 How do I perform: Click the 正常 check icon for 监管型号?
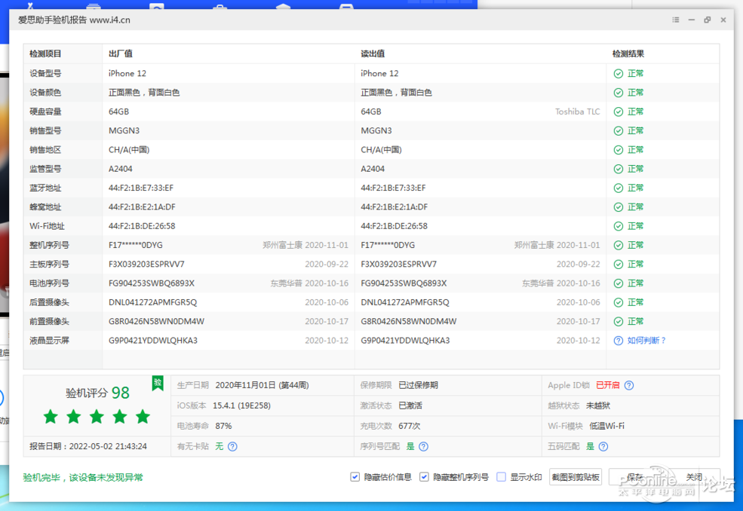(619, 169)
